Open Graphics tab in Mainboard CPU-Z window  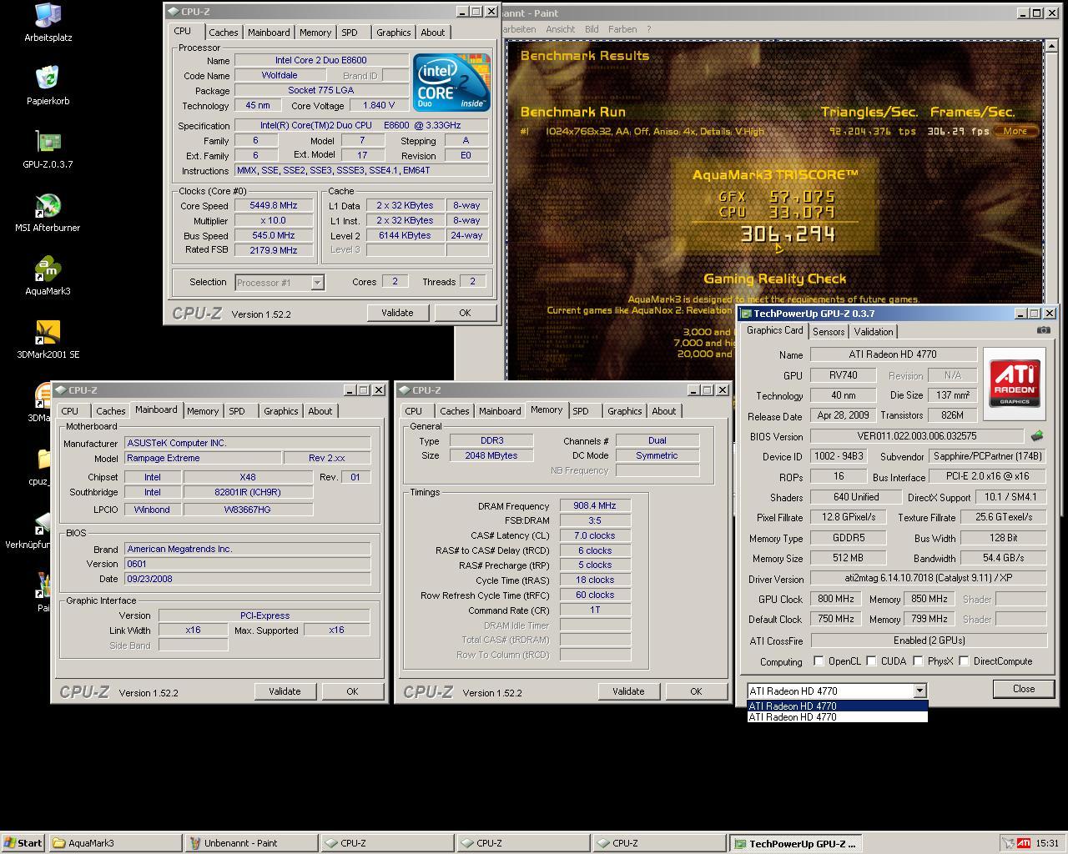tap(280, 411)
